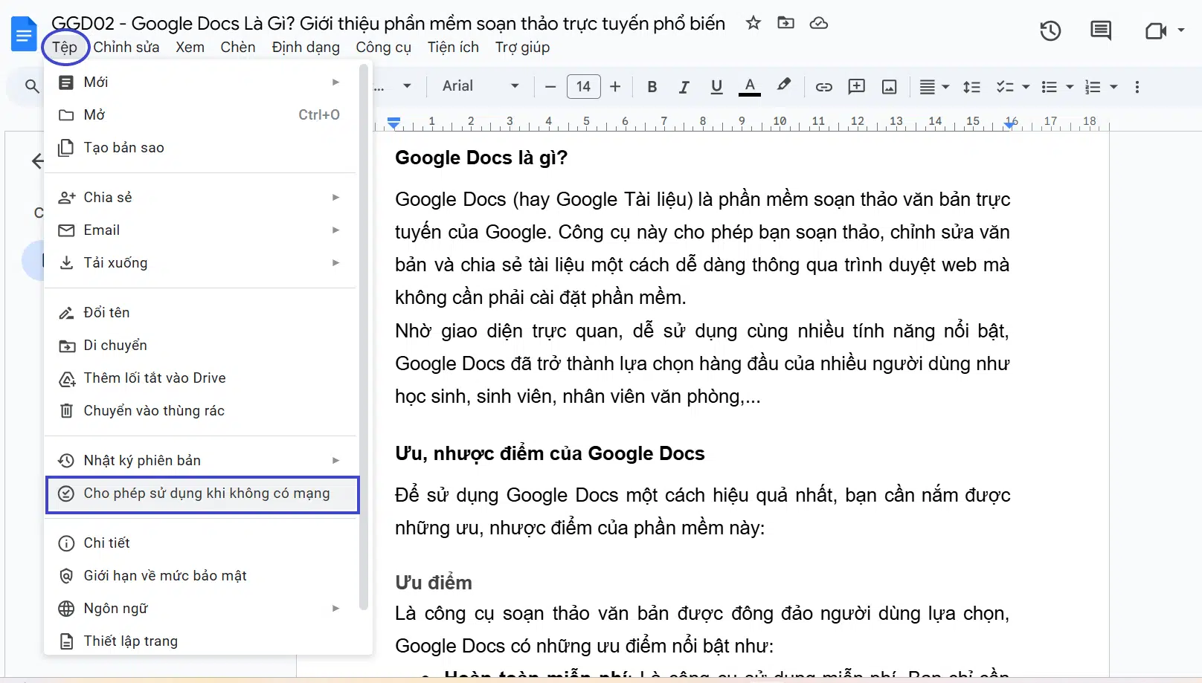Open the Chèn menu
The width and height of the screenshot is (1202, 683).
tap(238, 47)
